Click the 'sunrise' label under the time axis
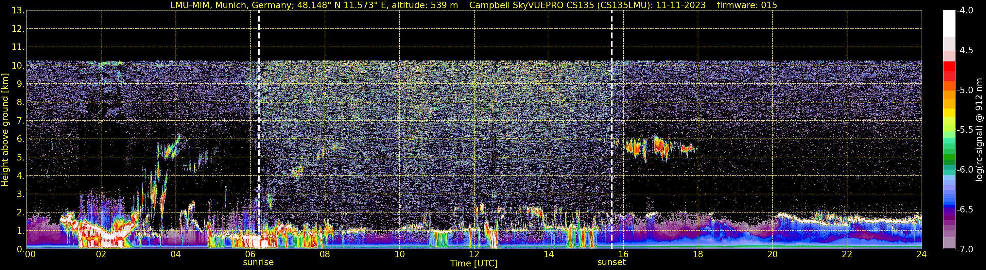Image resolution: width=986 pixels, height=270 pixels. (258, 262)
